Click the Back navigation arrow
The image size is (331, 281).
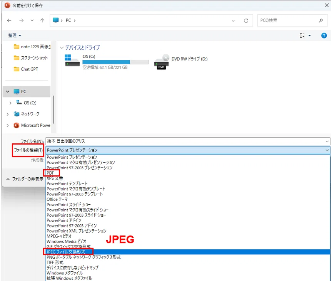pyautogui.click(x=9, y=20)
